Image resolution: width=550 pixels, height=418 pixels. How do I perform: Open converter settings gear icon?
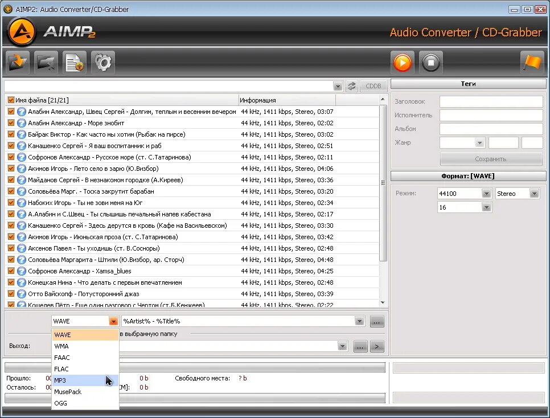(103, 63)
